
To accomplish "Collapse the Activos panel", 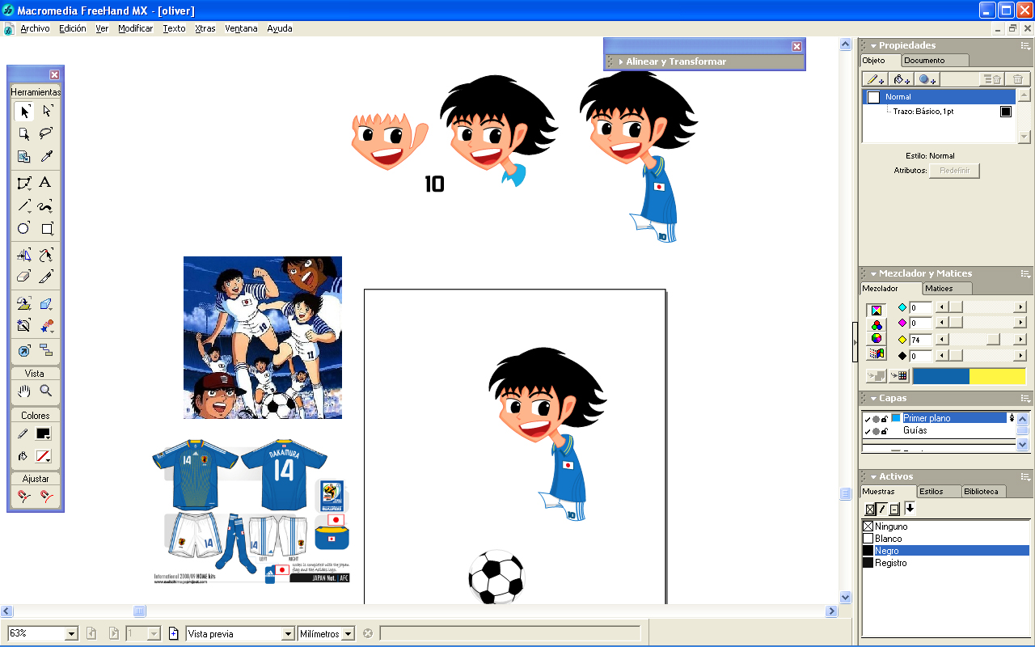I will (x=873, y=477).
